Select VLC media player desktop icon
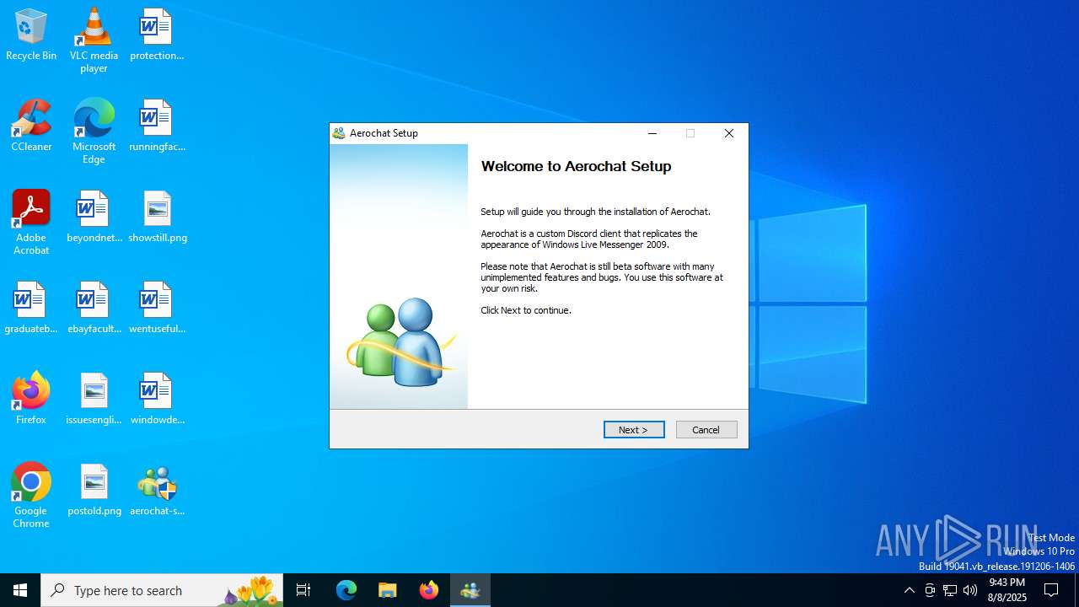1079x607 pixels. pyautogui.click(x=94, y=40)
